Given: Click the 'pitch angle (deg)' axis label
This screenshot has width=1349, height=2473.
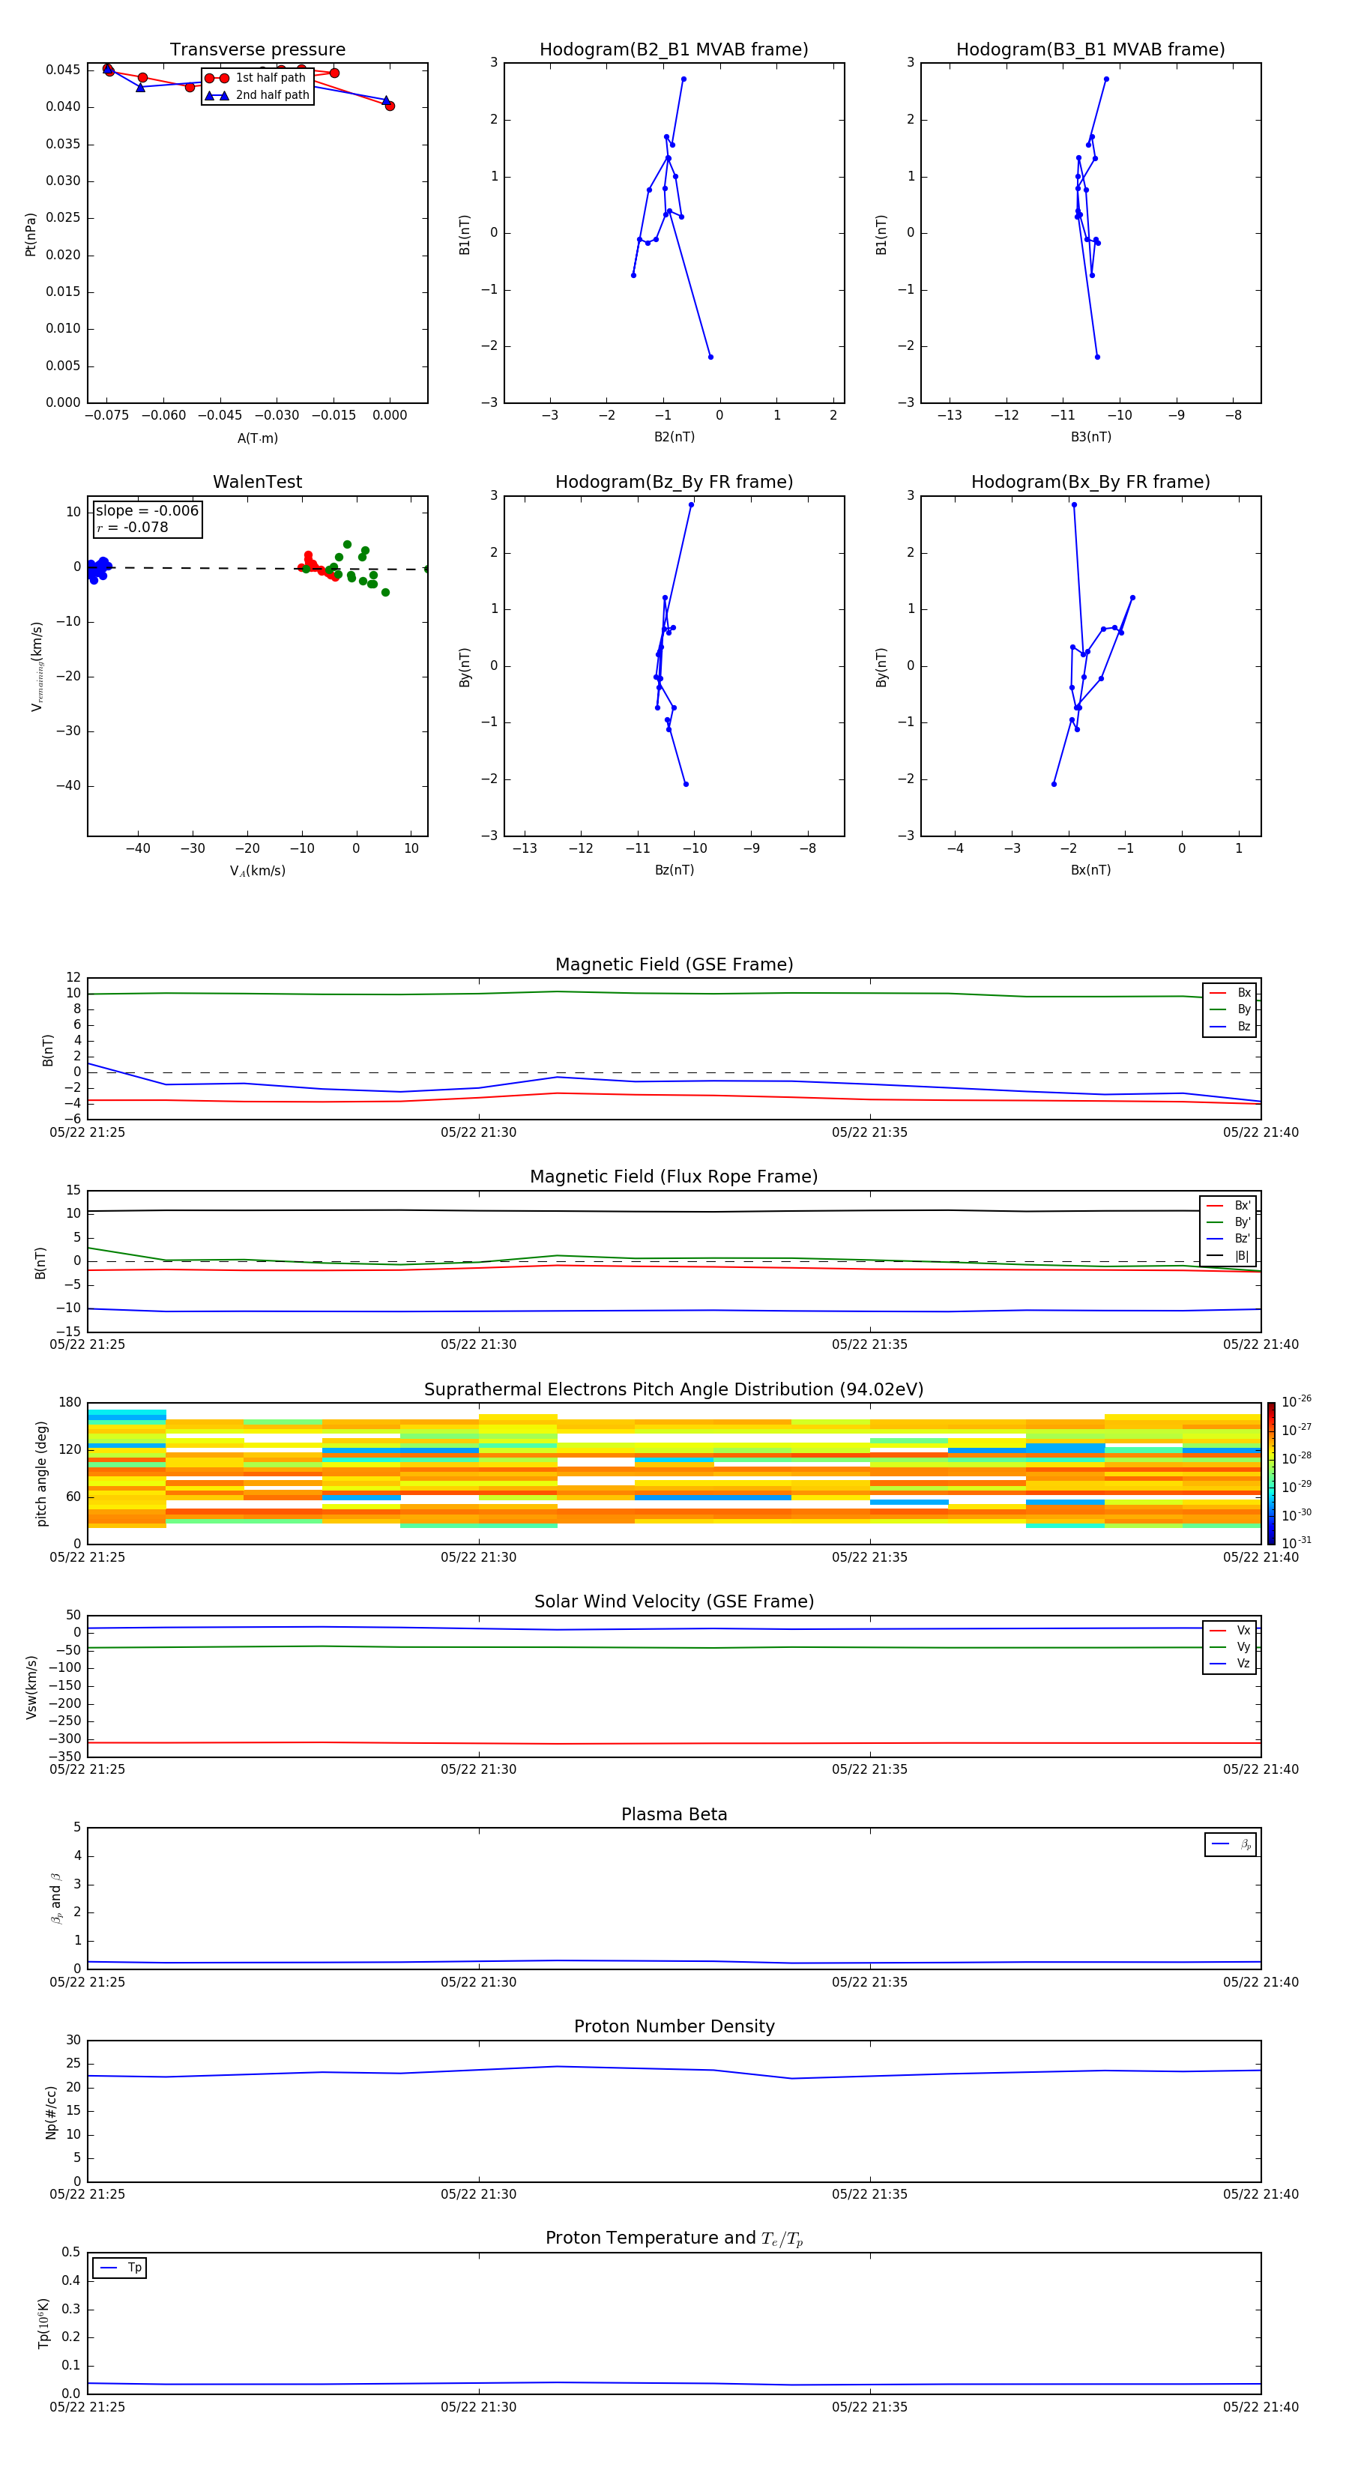Looking at the screenshot, I should pyautogui.click(x=41, y=1473).
